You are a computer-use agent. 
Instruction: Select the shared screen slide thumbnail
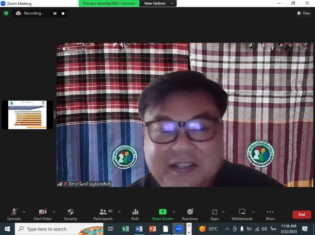28,115
